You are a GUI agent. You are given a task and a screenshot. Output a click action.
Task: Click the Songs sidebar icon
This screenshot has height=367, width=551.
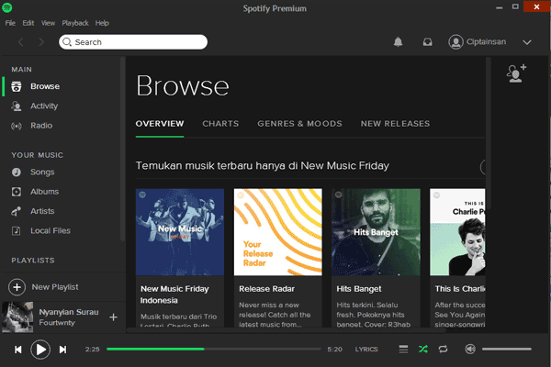point(17,172)
